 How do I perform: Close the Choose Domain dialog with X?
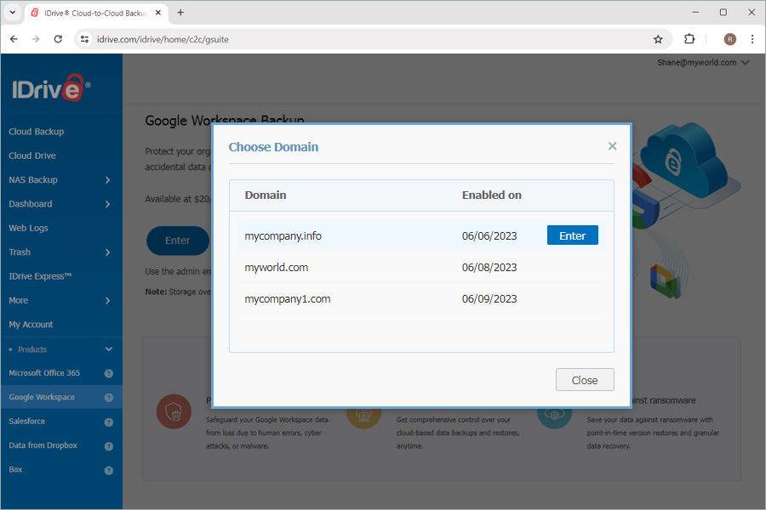(612, 146)
